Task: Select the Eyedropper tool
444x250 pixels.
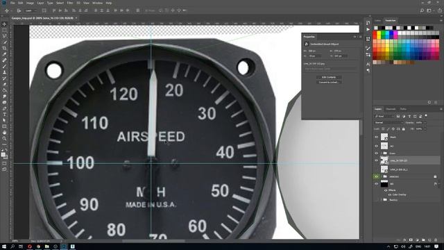Action: point(4,54)
